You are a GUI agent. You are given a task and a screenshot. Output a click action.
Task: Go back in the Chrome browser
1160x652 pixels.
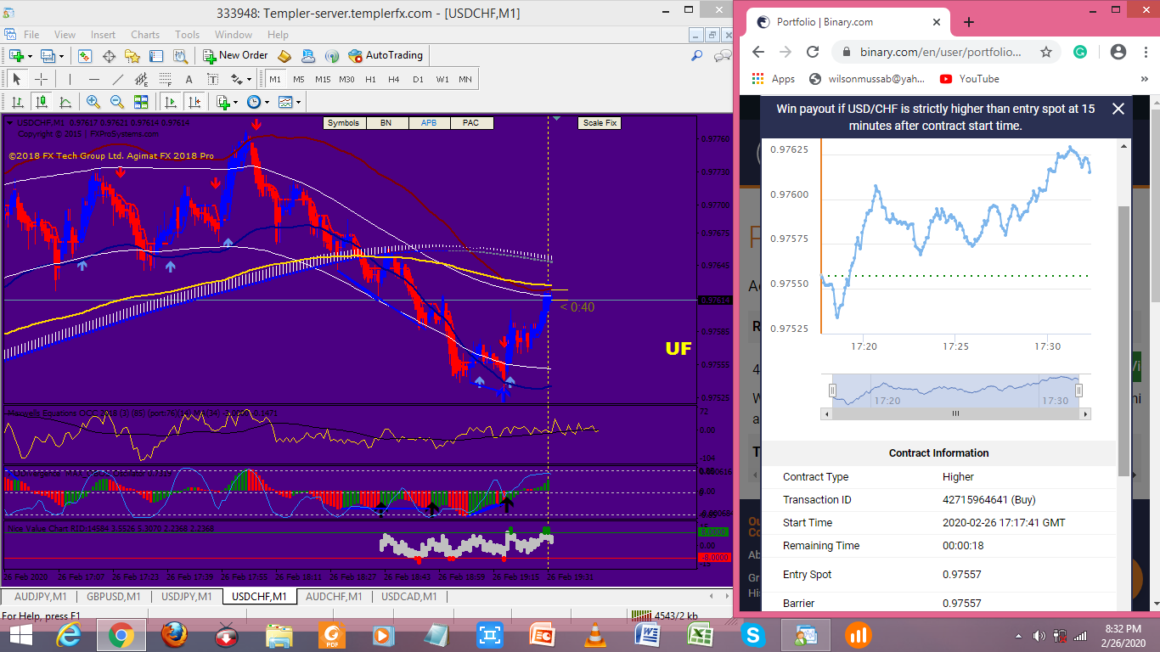758,52
